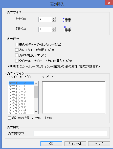Click the style list scroll up arrow

coord(36,84)
